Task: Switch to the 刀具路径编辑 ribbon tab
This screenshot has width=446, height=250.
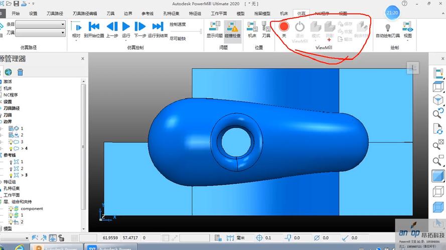Action: (85, 13)
